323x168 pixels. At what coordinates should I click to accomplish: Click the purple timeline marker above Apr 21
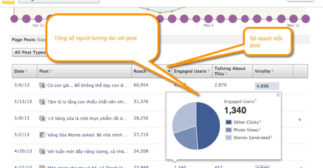(x=38, y=19)
